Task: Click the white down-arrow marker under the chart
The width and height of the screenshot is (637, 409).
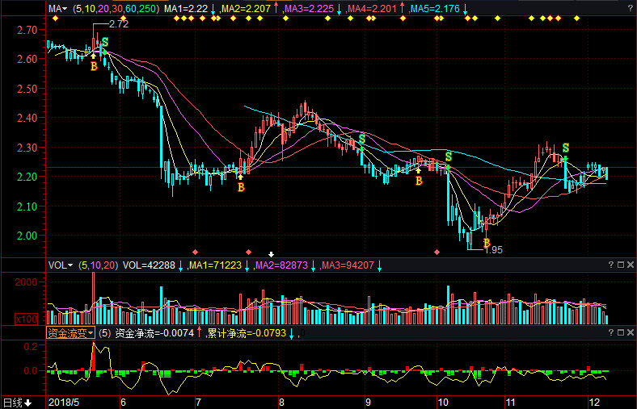Action: 272,253
